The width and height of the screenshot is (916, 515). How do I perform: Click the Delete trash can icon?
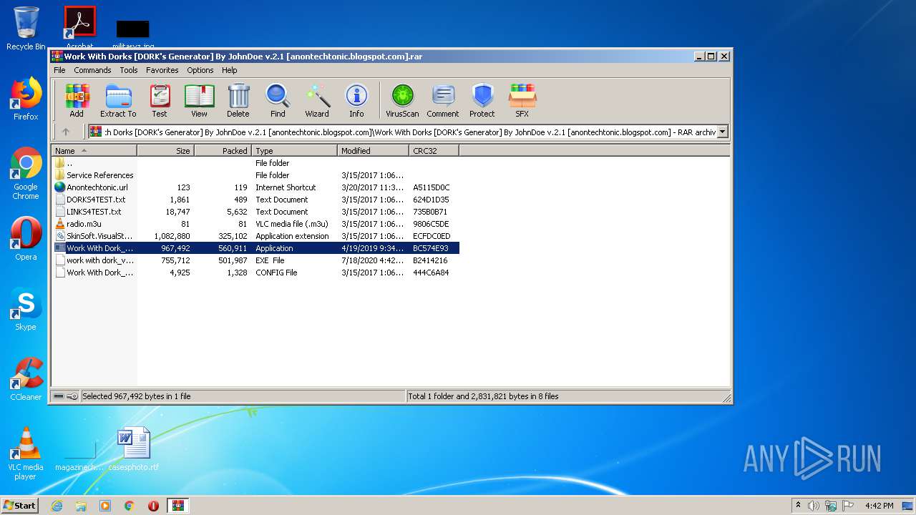238,100
